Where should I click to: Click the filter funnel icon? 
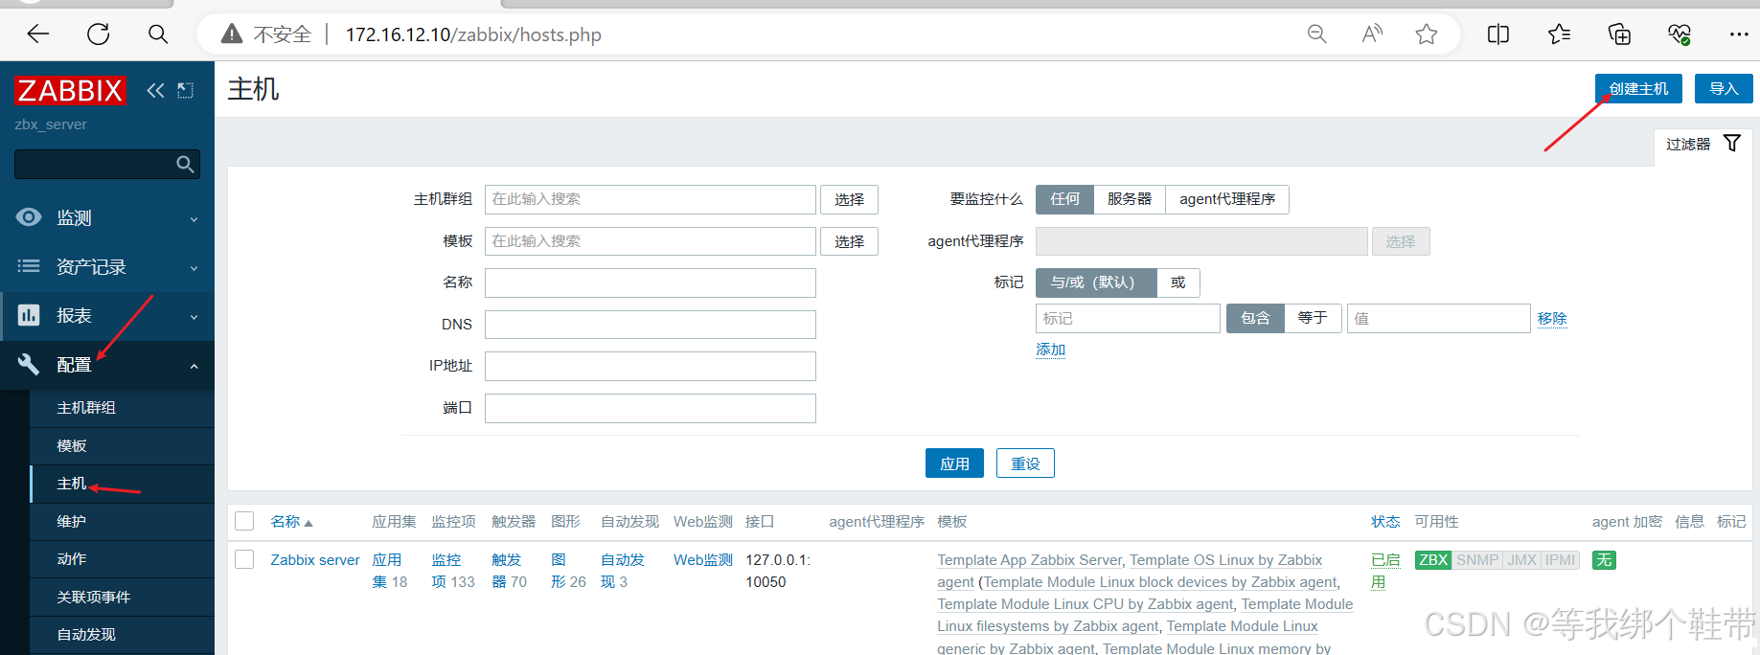(1732, 143)
